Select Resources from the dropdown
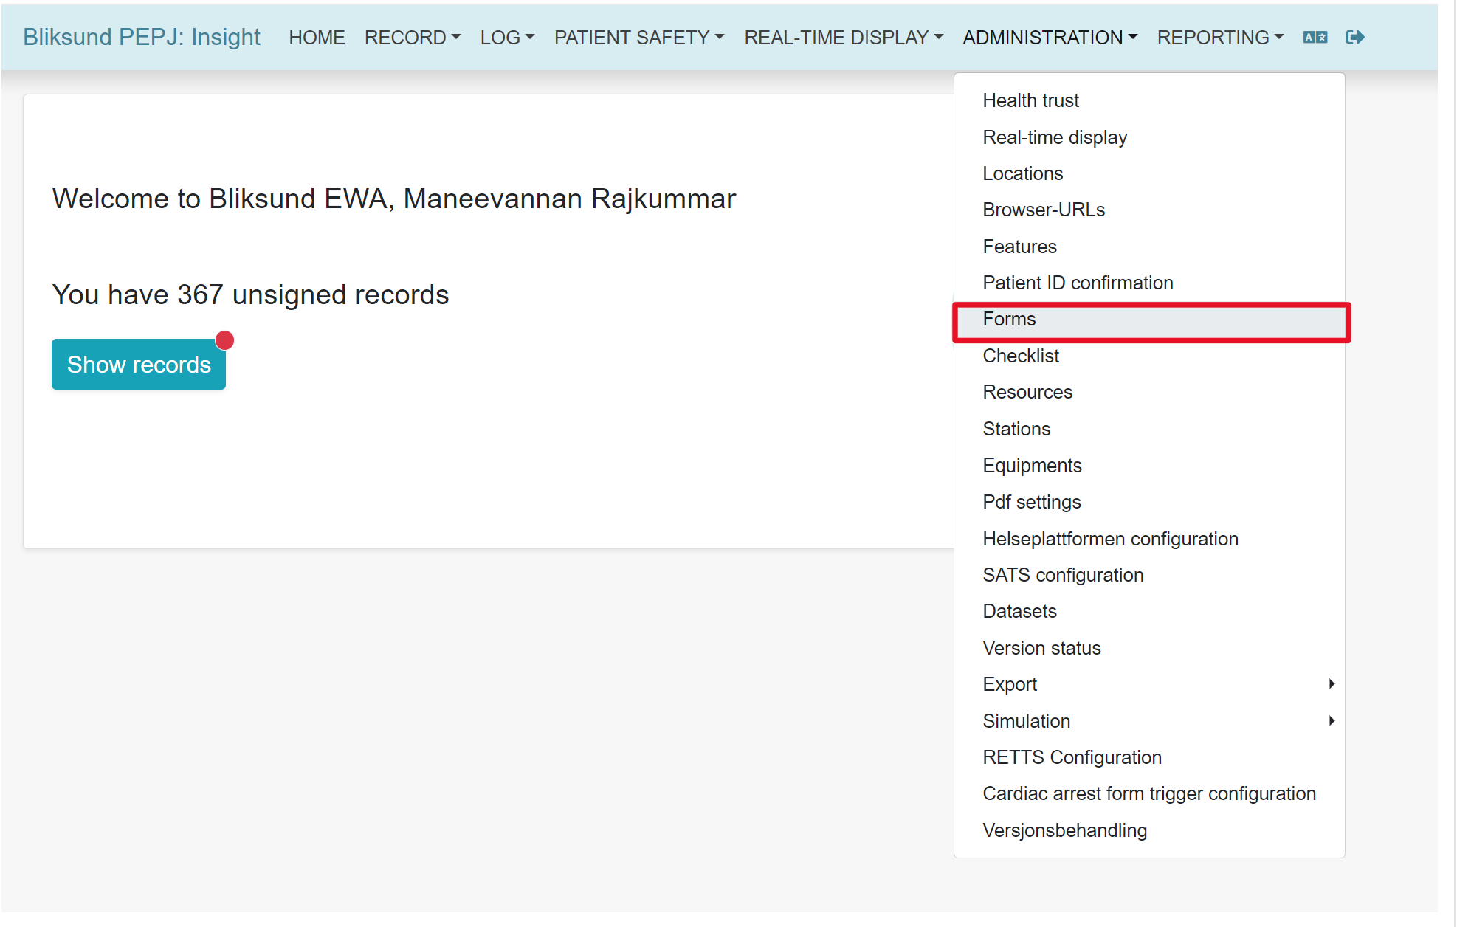 click(x=1149, y=392)
